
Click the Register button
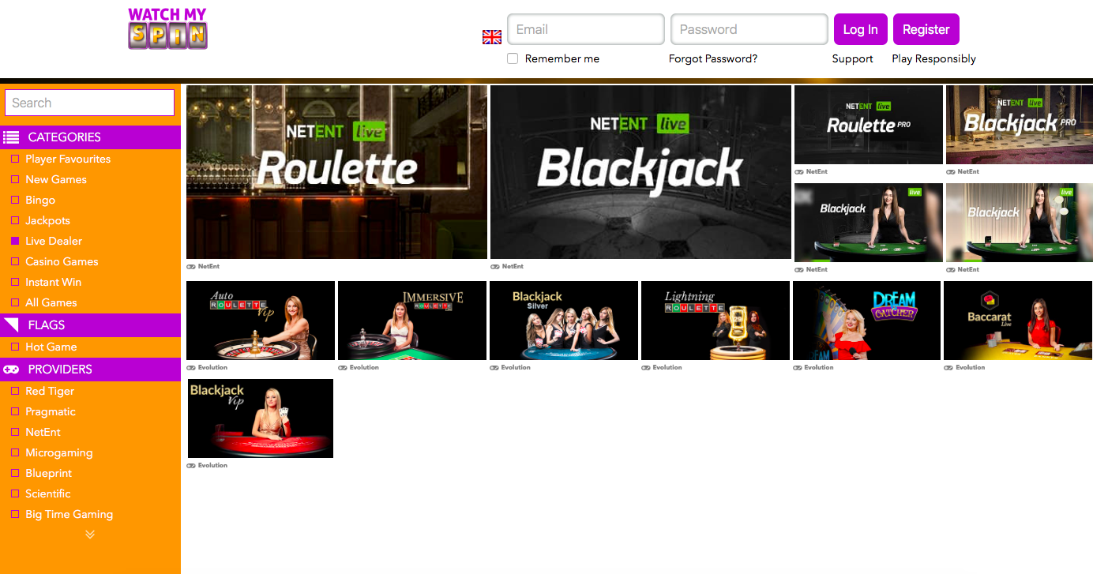click(x=926, y=29)
